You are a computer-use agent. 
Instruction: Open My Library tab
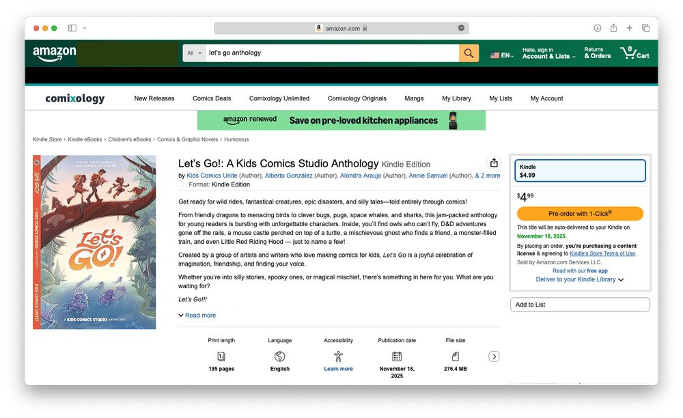[x=456, y=98]
